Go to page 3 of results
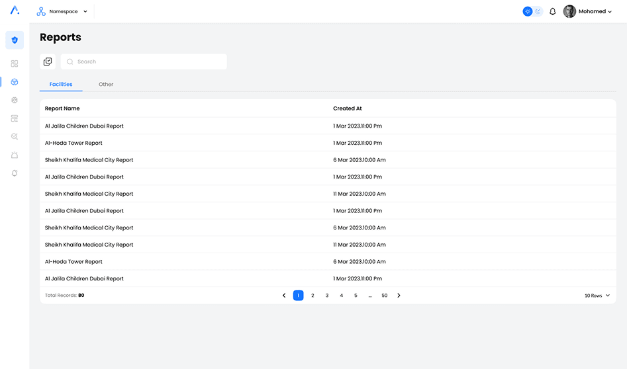 pos(327,296)
